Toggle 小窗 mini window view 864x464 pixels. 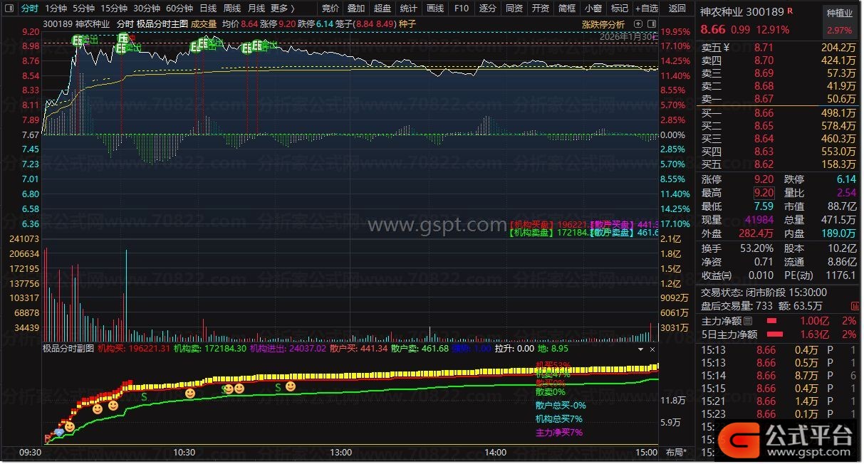tap(593, 9)
